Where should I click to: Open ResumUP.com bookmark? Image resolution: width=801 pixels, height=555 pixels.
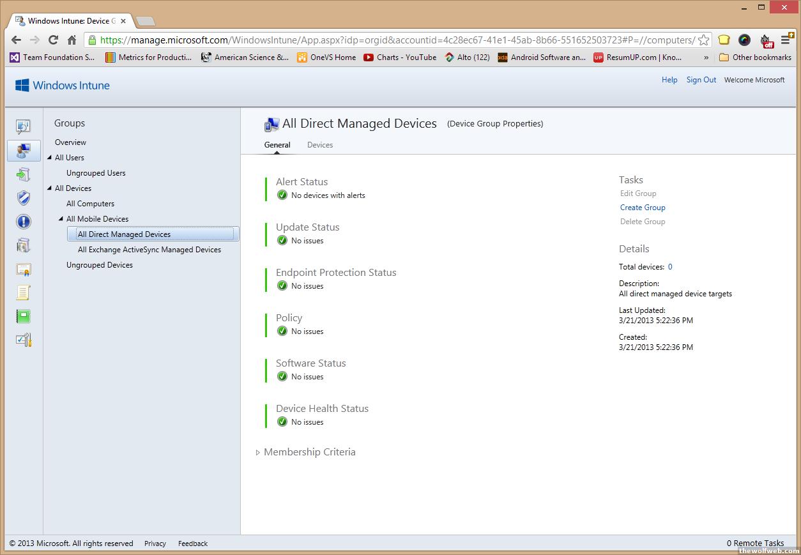(x=637, y=57)
